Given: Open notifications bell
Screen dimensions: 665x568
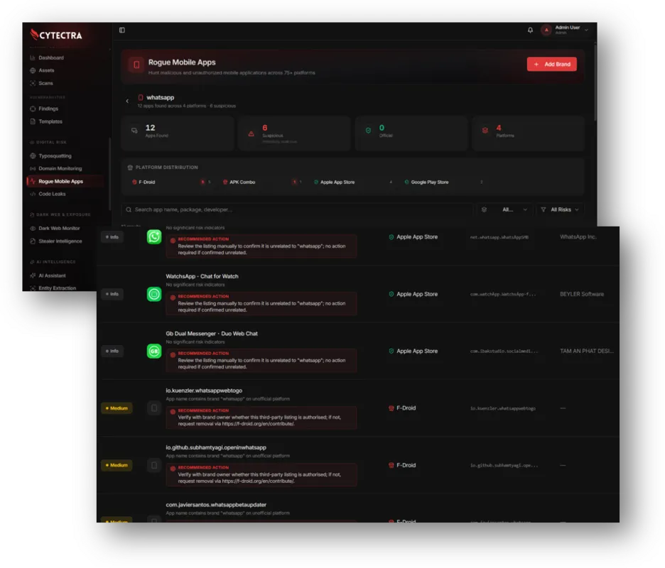Looking at the screenshot, I should (x=530, y=30).
